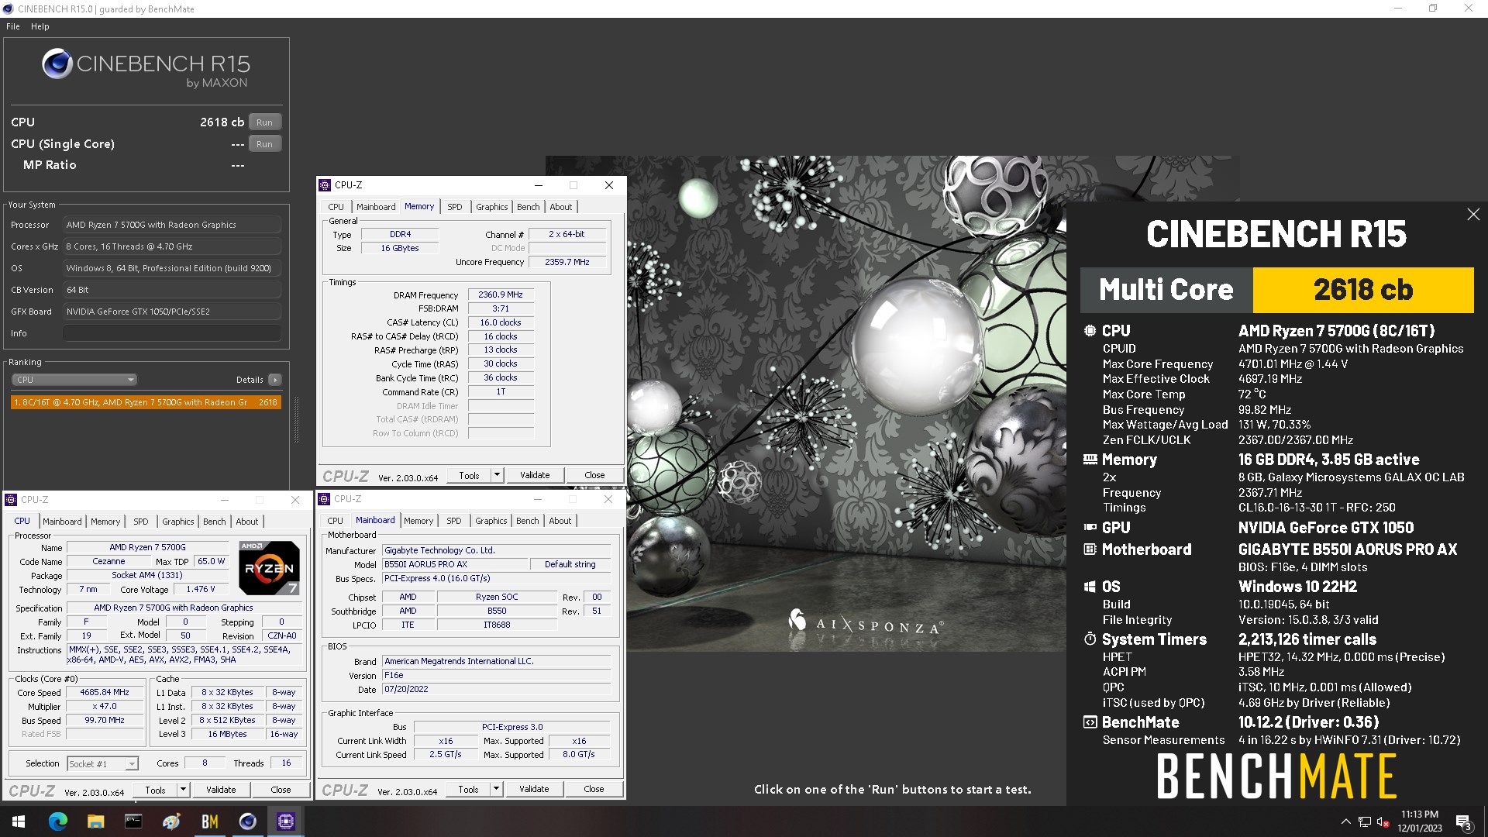The height and width of the screenshot is (837, 1488).
Task: Click the CPU chip icon in BenchMate panel
Action: pyautogui.click(x=1090, y=330)
